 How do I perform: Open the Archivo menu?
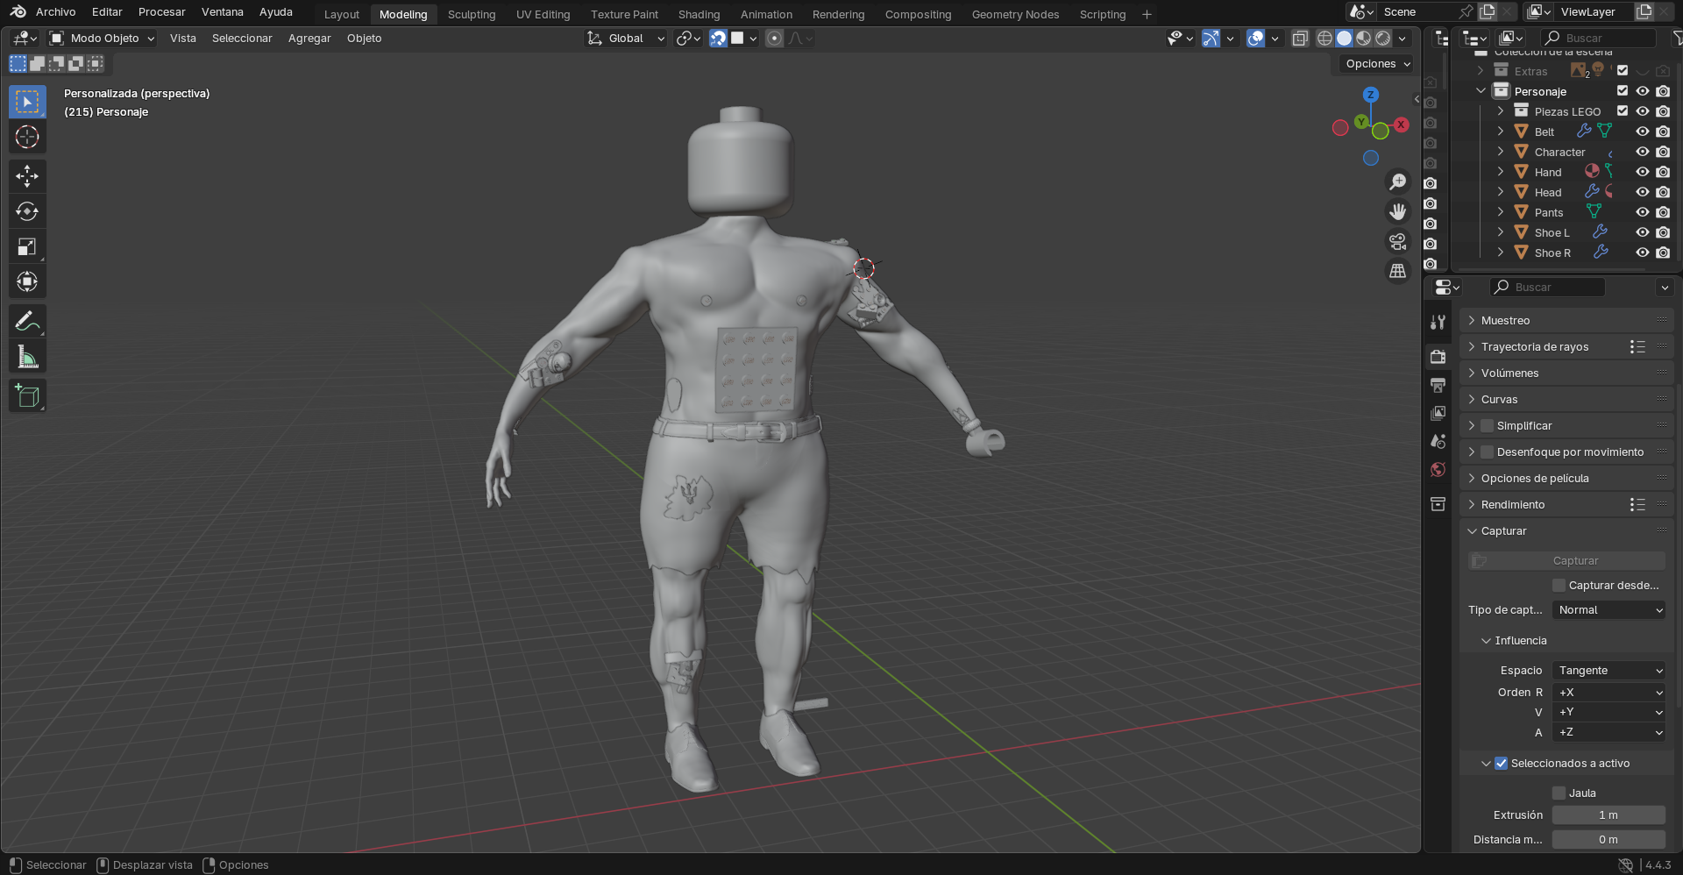click(x=56, y=12)
